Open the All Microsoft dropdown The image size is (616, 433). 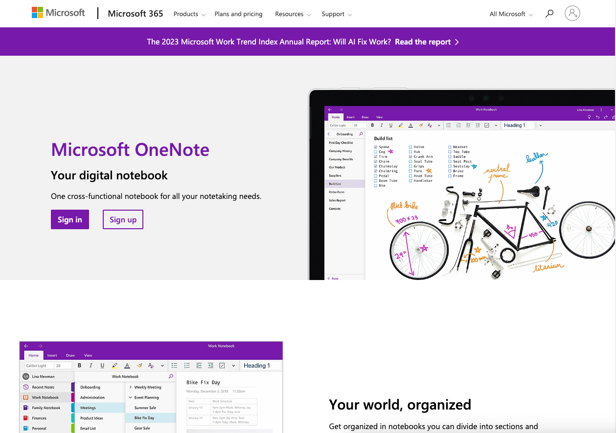(x=511, y=14)
